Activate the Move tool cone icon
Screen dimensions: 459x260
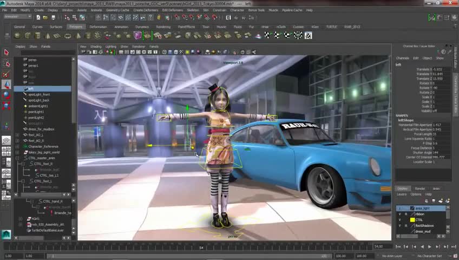pos(6,85)
